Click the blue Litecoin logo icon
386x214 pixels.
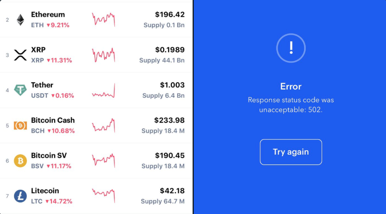tap(20, 196)
